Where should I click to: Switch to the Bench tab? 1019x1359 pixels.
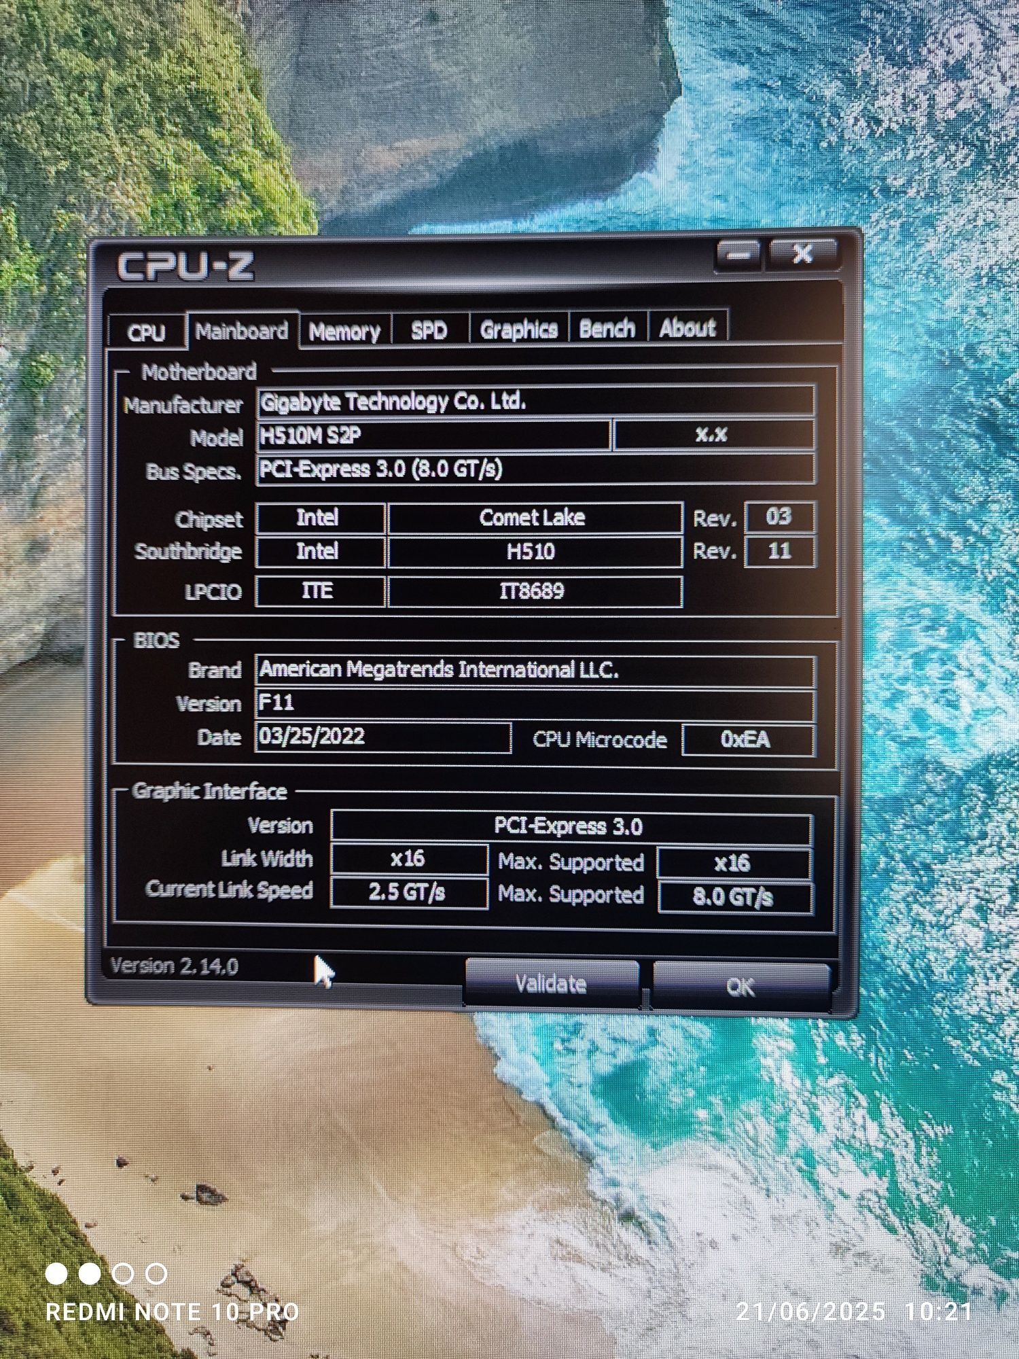[x=607, y=329]
